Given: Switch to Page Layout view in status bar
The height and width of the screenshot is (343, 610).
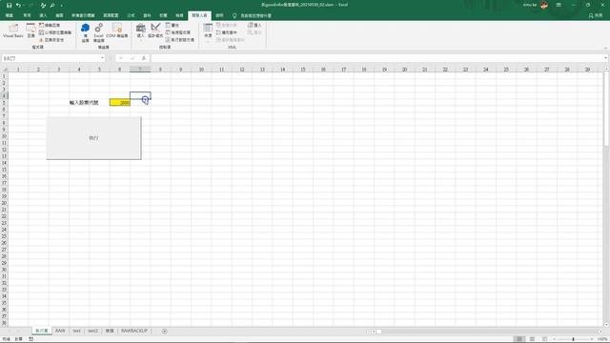Looking at the screenshot, I should (x=532, y=339).
